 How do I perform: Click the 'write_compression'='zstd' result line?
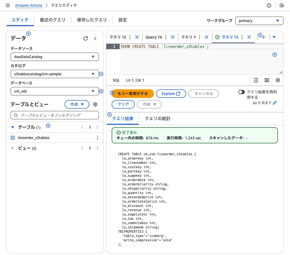147,240
